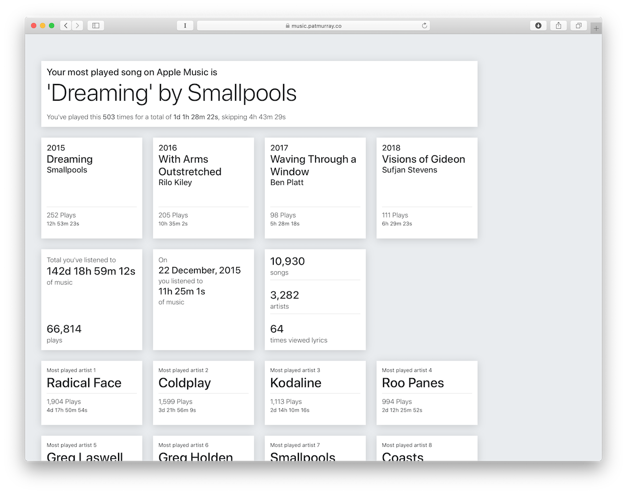Click the total listening time stats card

coord(91,299)
